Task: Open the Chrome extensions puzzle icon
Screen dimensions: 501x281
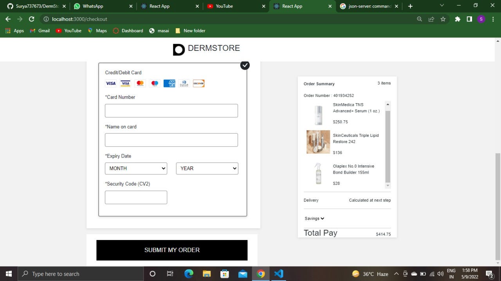Action: tap(458, 19)
